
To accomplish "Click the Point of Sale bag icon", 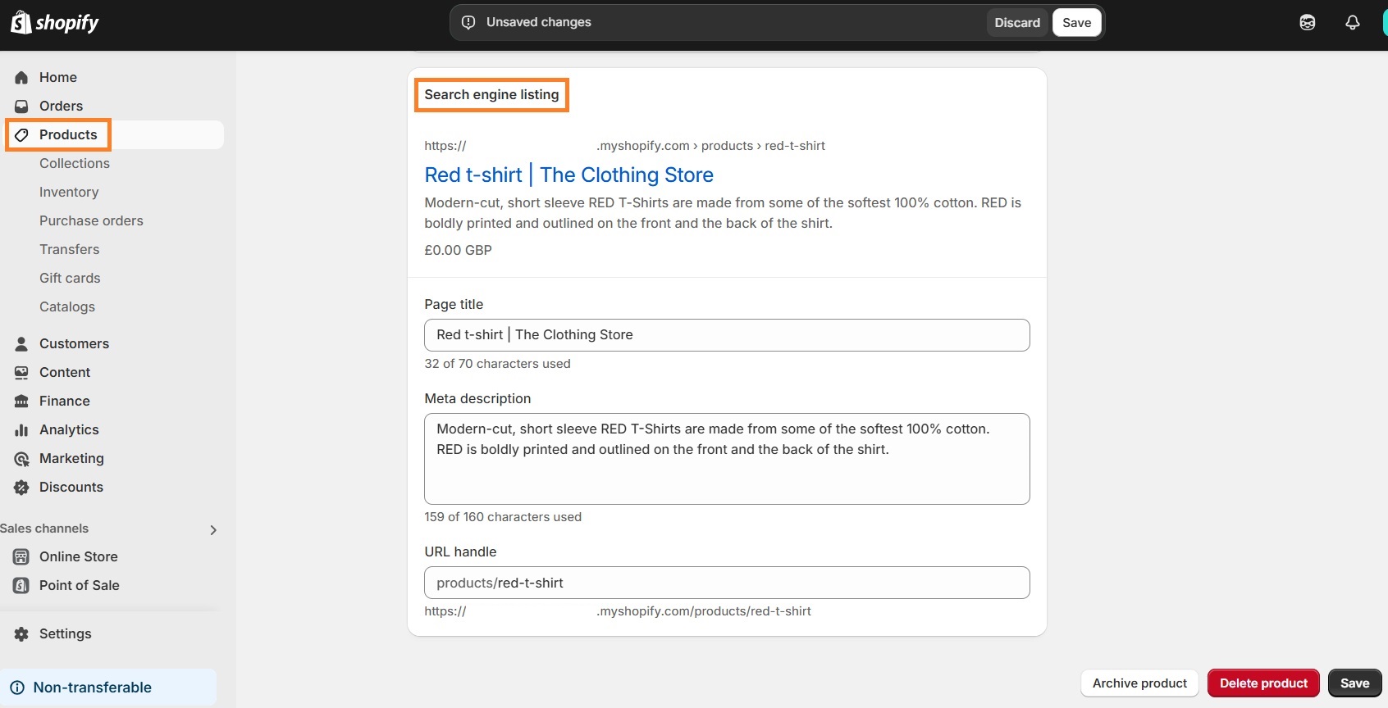I will tap(21, 585).
